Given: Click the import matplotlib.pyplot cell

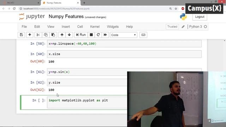Looking at the screenshot, I should [x=87, y=102].
